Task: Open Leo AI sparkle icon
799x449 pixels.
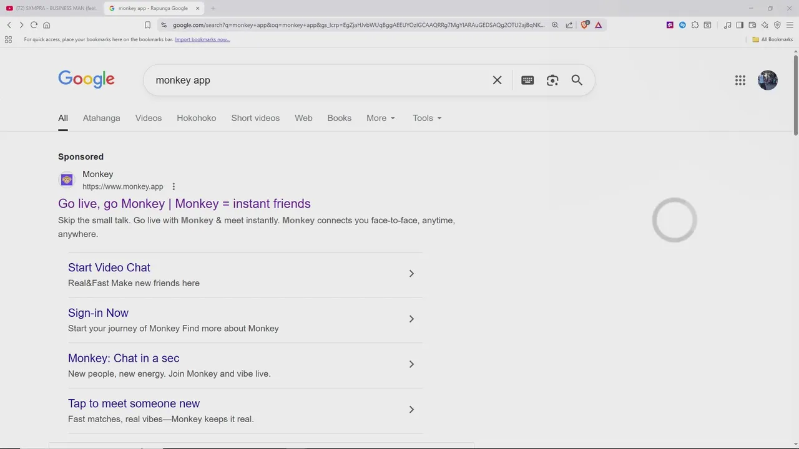Action: coord(765,25)
